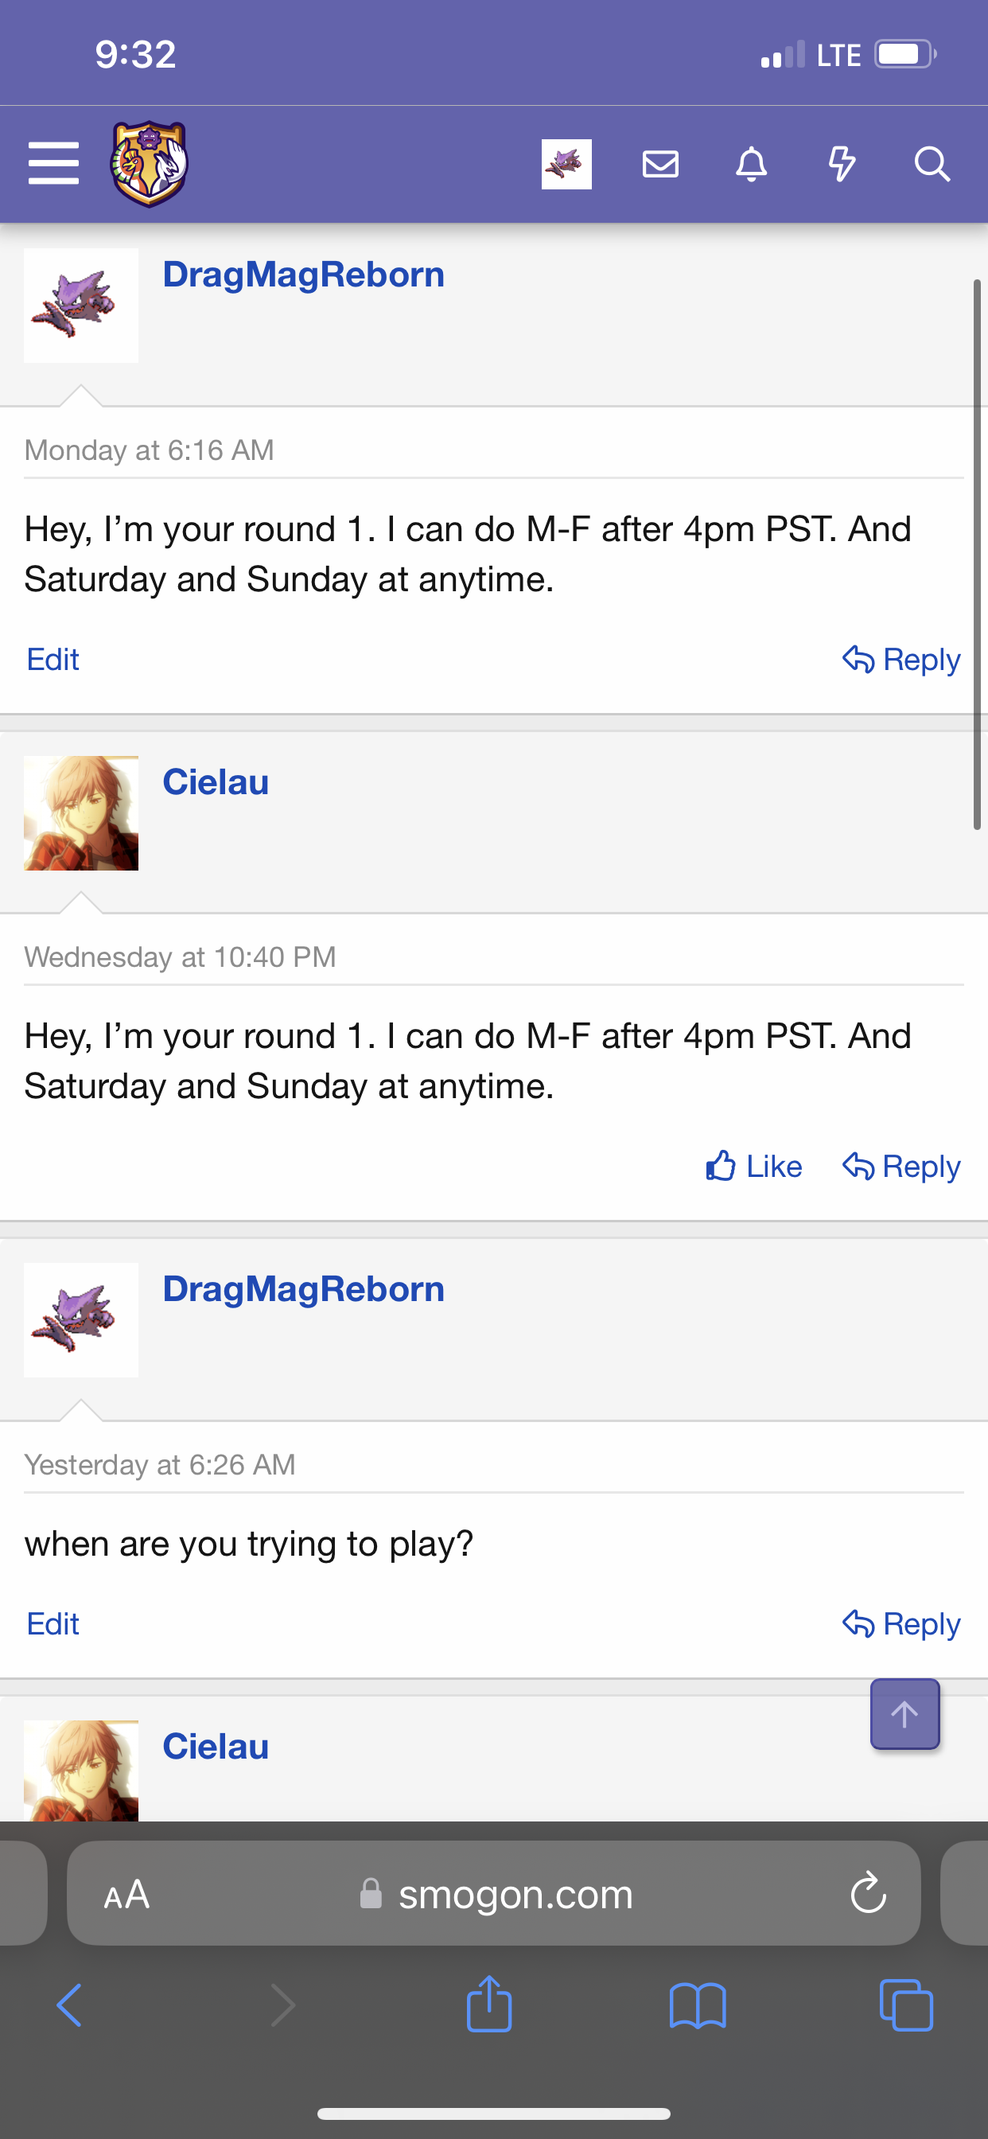The width and height of the screenshot is (988, 2139).
Task: Go back with Safari back chevron
Action: click(x=70, y=2005)
